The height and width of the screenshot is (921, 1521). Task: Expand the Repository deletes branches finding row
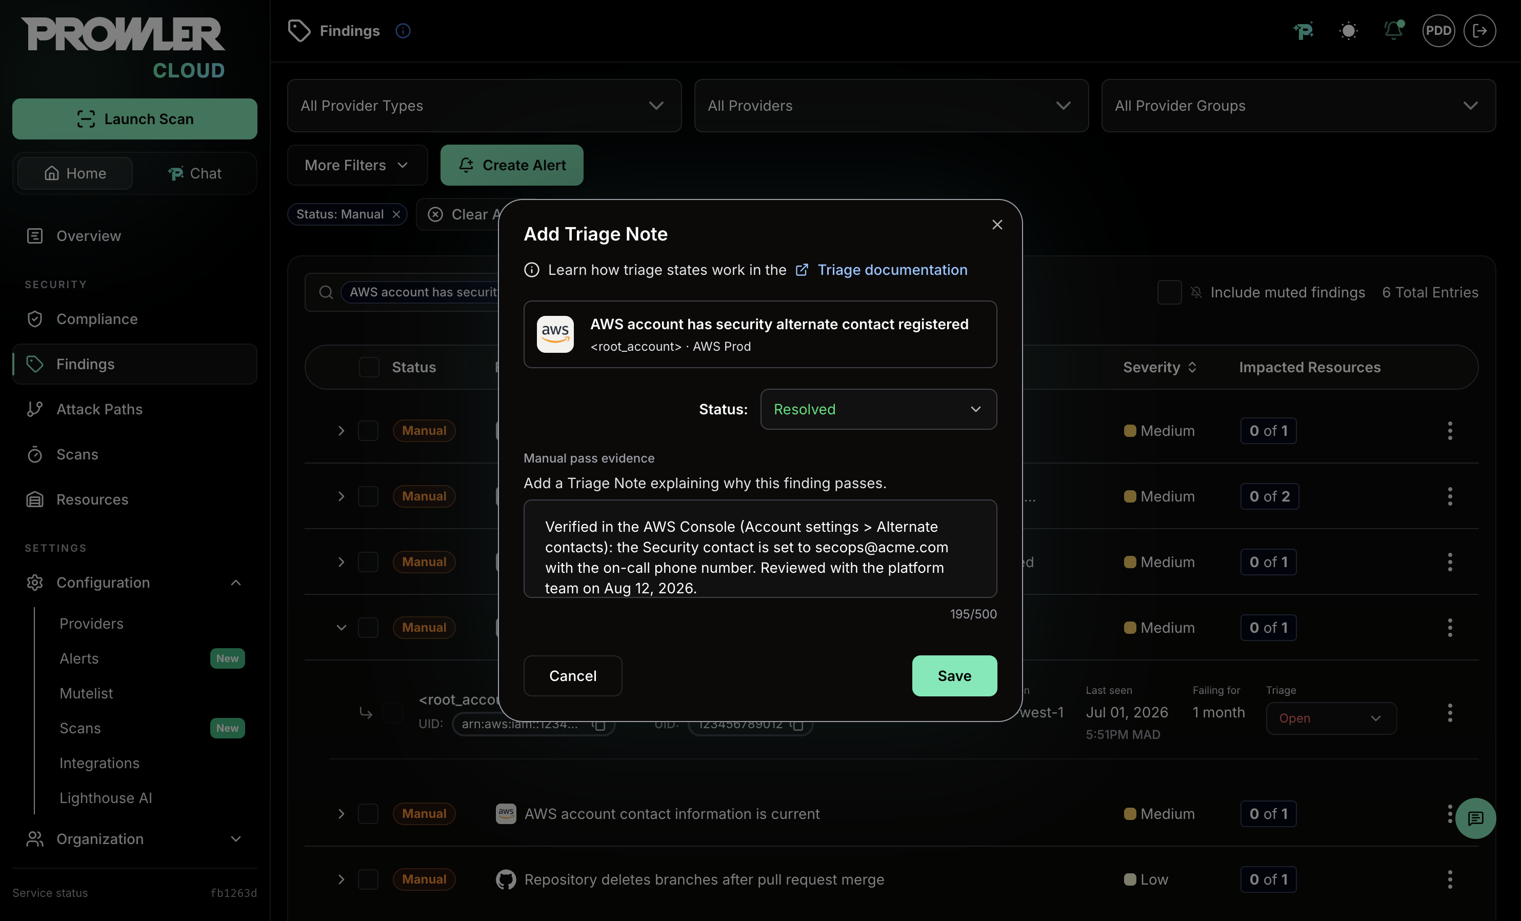[x=341, y=879]
